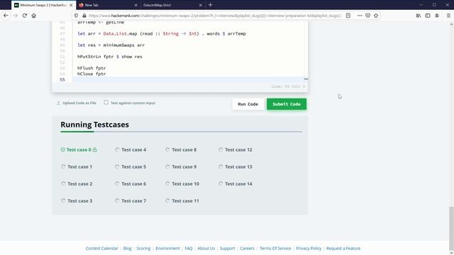Screen dimensions: 454x255
Task: Click the tracking protection shield icon
Action: tap(76, 16)
